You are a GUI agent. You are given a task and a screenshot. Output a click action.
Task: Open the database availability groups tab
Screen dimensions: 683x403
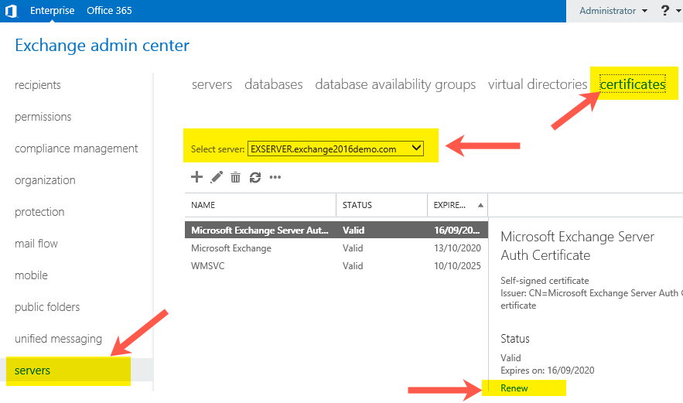click(395, 84)
